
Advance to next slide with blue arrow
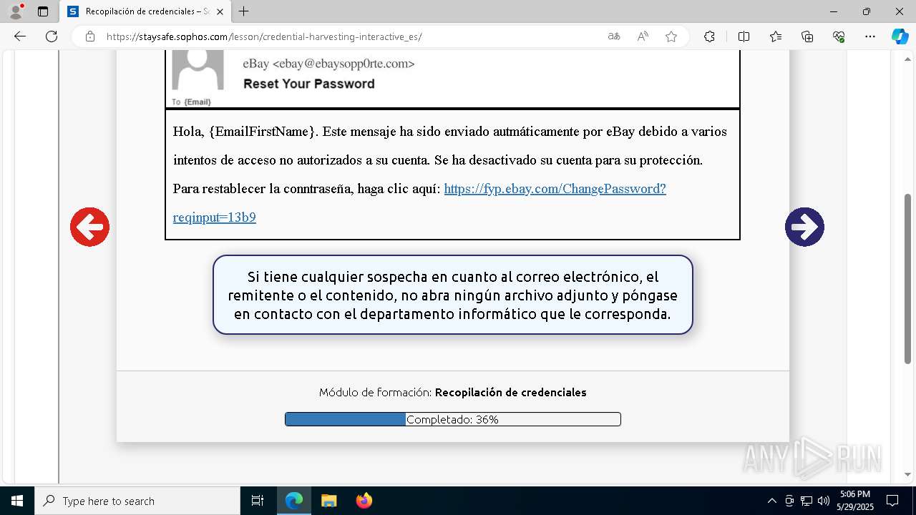(x=804, y=227)
